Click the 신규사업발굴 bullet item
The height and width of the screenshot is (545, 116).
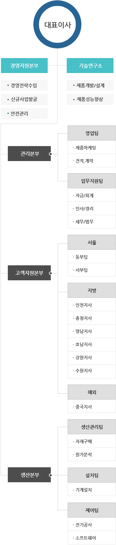pyautogui.click(x=24, y=99)
